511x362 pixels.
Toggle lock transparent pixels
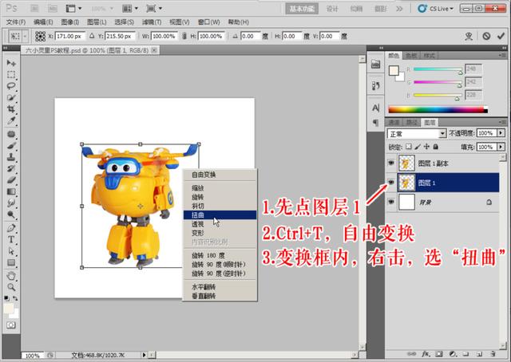click(409, 147)
